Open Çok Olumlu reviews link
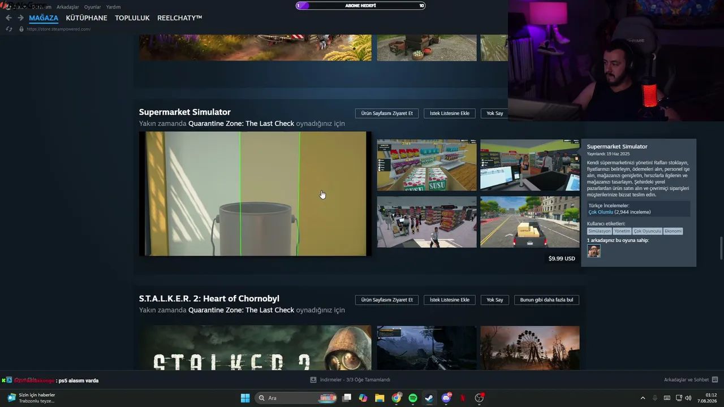The image size is (724, 407). click(601, 212)
